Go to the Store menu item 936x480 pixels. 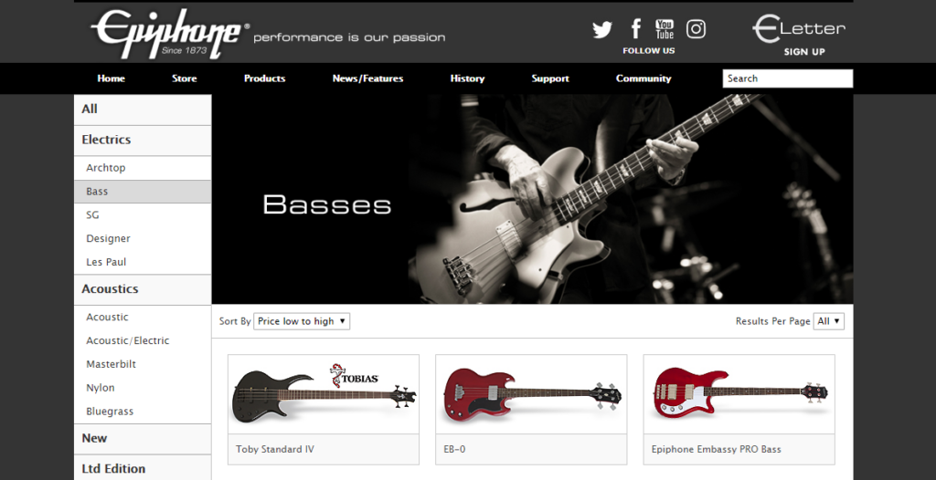click(x=185, y=78)
